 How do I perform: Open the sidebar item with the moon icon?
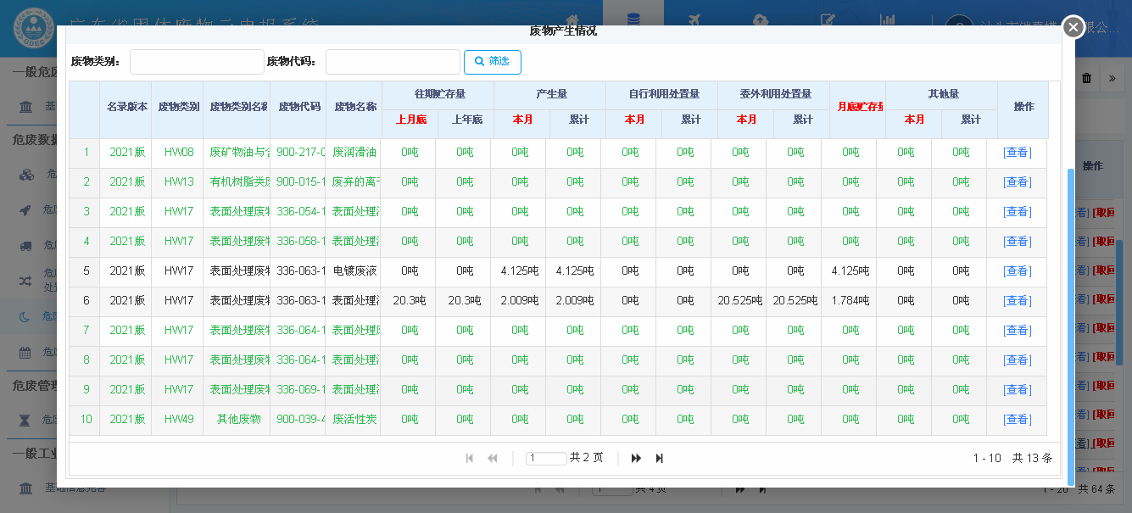coord(26,316)
